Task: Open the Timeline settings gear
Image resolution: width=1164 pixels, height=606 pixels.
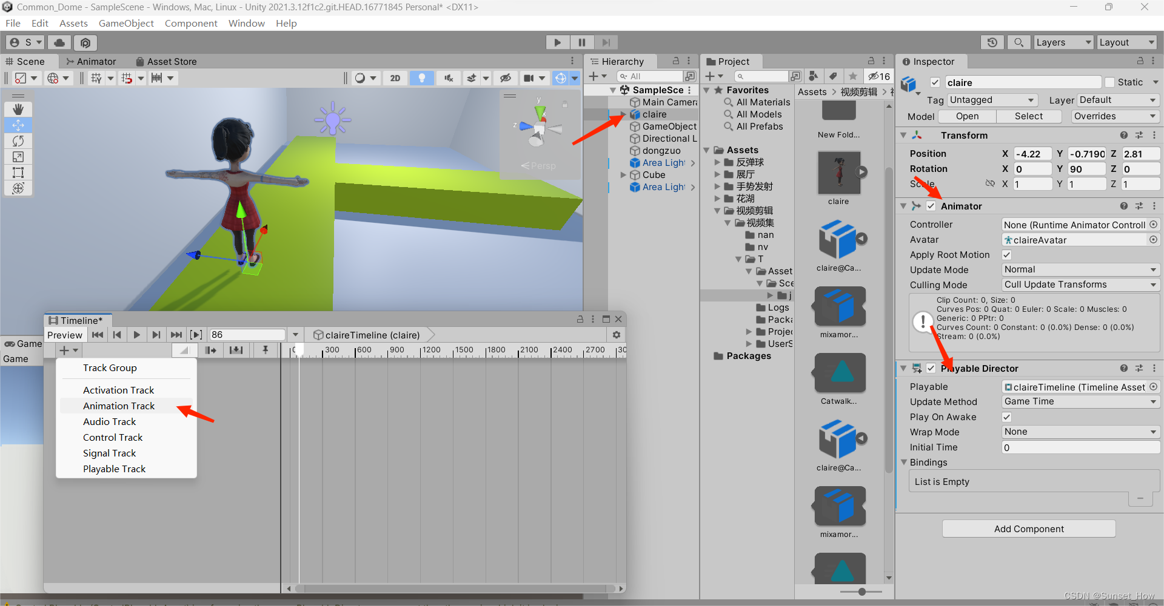Action: tap(617, 334)
